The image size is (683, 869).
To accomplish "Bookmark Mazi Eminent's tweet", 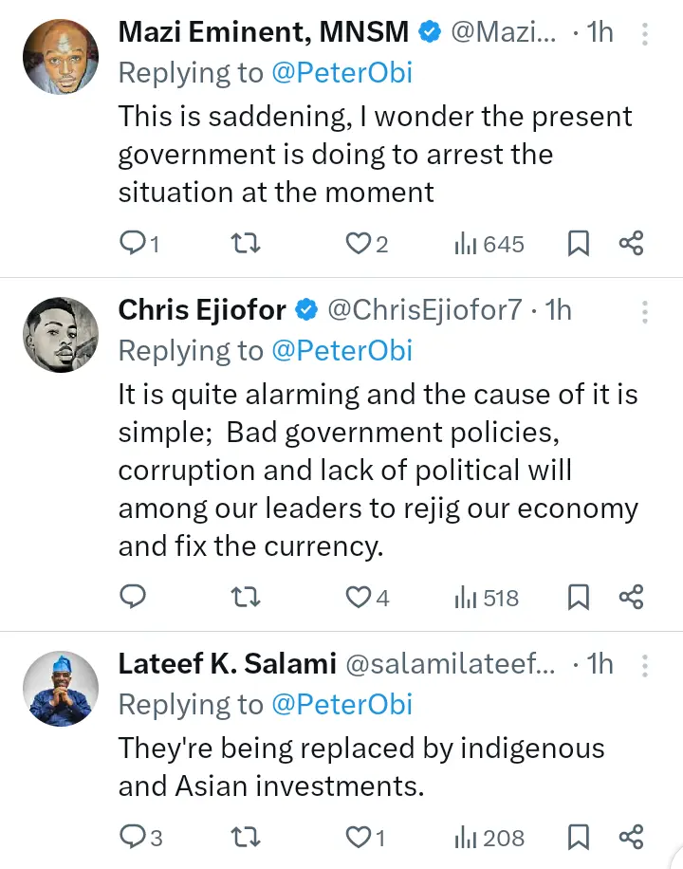I will [x=578, y=244].
